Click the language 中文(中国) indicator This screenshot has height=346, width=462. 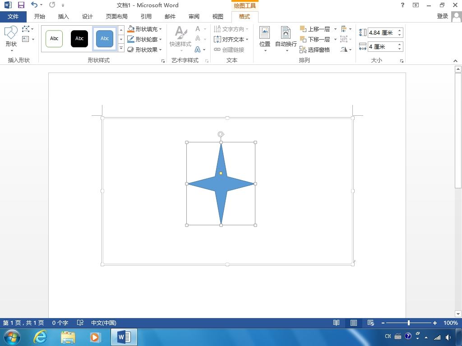(x=104, y=323)
